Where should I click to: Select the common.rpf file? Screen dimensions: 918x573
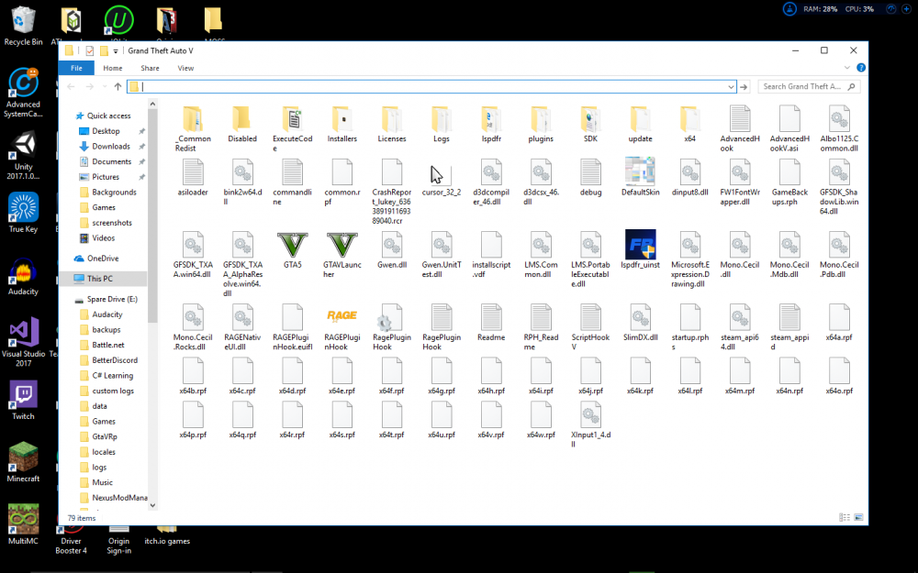[341, 172]
